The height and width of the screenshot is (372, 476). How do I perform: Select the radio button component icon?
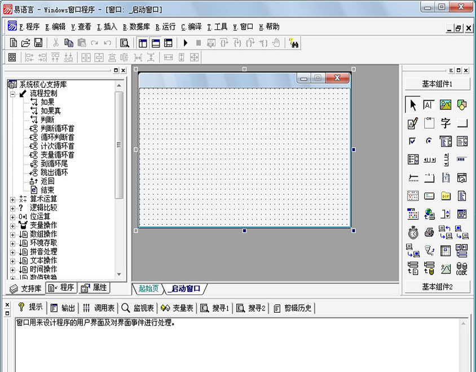point(429,141)
